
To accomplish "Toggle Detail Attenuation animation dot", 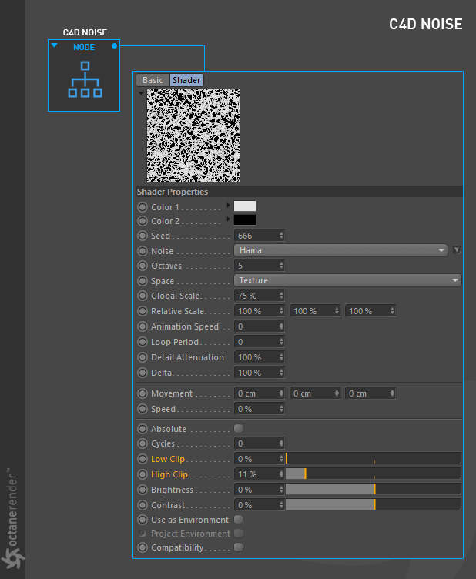I will coord(142,357).
